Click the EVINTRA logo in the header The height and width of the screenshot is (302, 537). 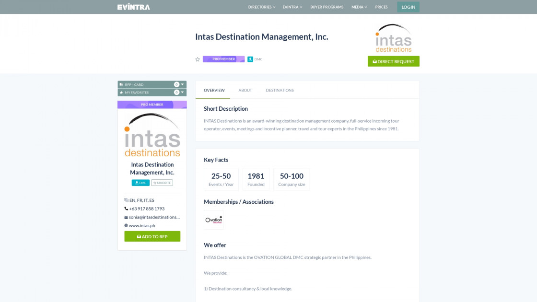133,7
